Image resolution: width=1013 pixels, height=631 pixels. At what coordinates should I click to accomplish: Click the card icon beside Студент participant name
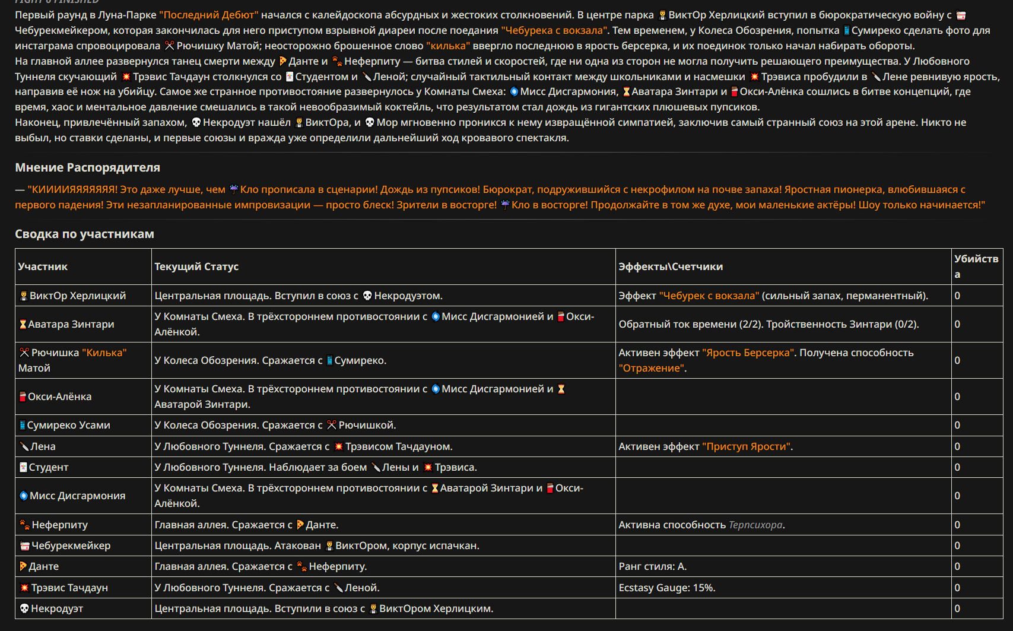pos(24,467)
